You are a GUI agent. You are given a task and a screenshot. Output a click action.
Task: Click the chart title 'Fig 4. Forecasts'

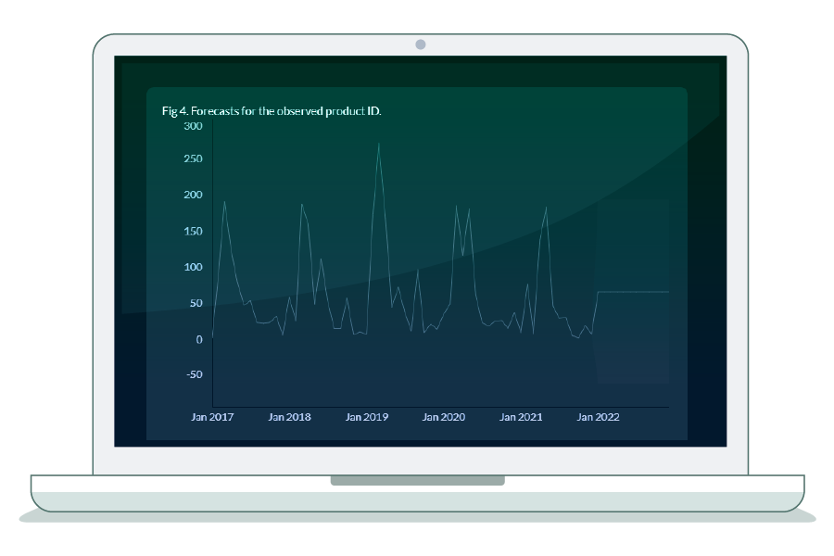pos(272,111)
